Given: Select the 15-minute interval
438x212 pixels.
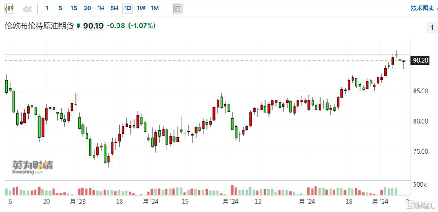Looking at the screenshot, I should point(74,8).
